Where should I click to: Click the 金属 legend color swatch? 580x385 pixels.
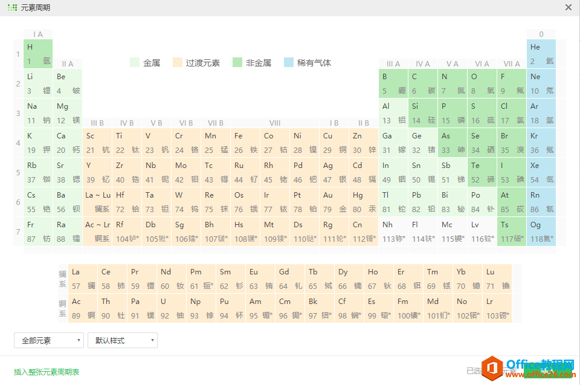[135, 63]
